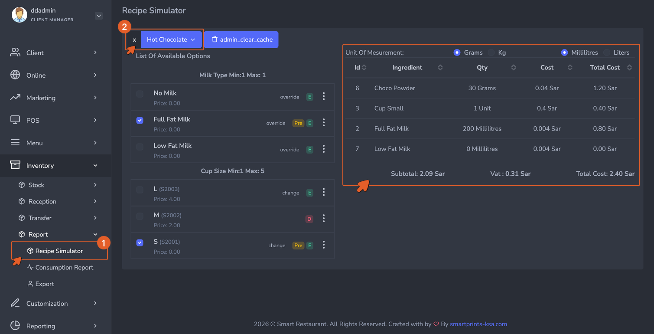Image resolution: width=654 pixels, height=334 pixels.
Task: Click the Marketing trend-line icon
Action: click(x=15, y=98)
